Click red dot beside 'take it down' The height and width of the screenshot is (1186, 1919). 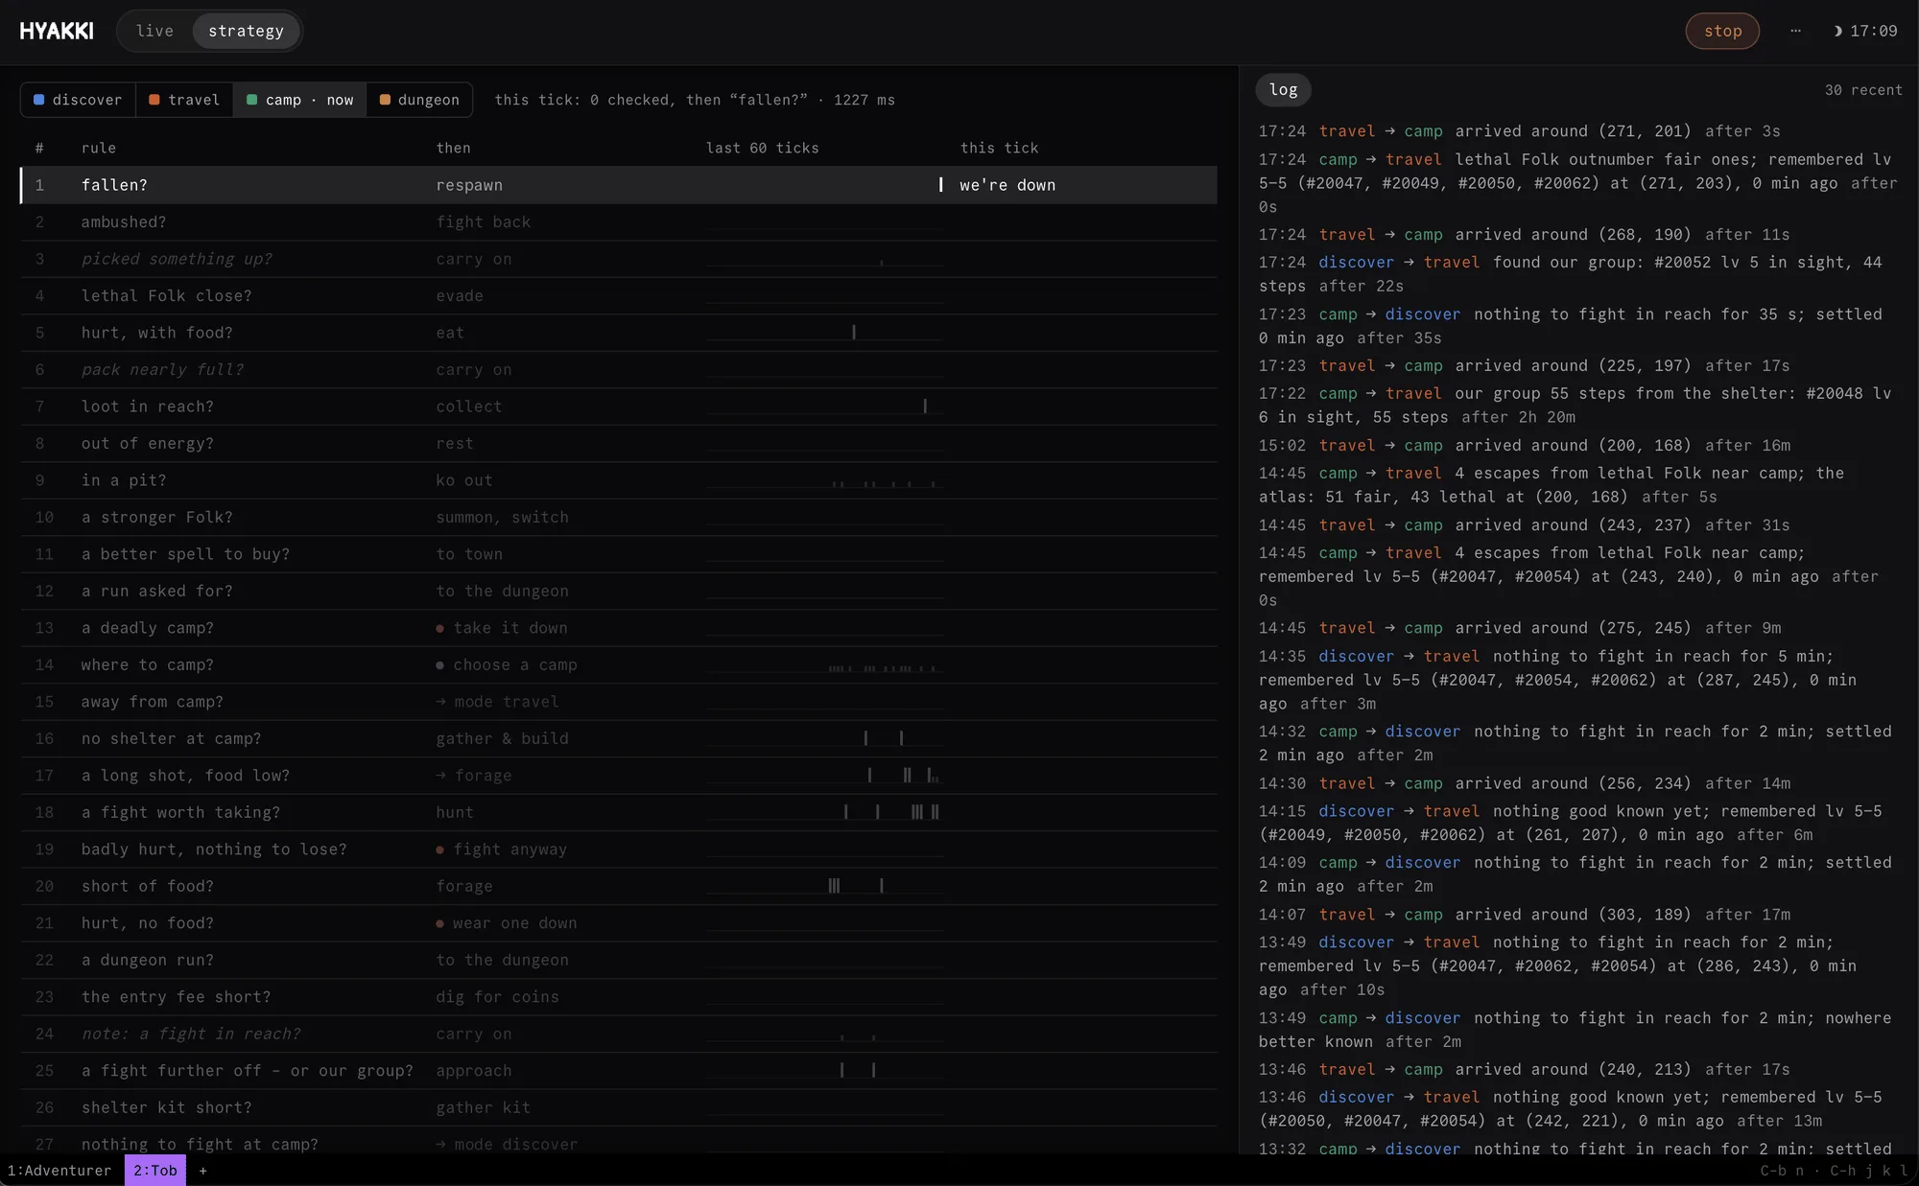[x=439, y=629]
